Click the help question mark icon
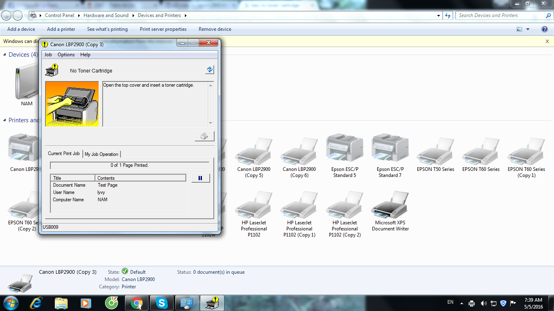Screen dimensions: 554x311 click(545, 29)
